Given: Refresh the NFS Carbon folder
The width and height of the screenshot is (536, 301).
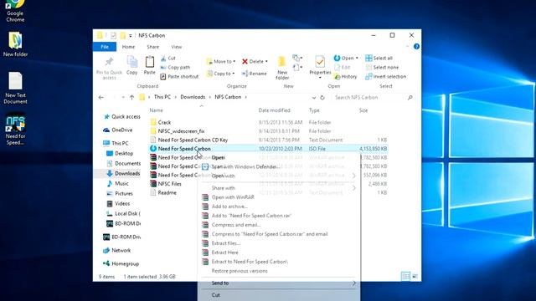Looking at the screenshot, I should [x=322, y=98].
